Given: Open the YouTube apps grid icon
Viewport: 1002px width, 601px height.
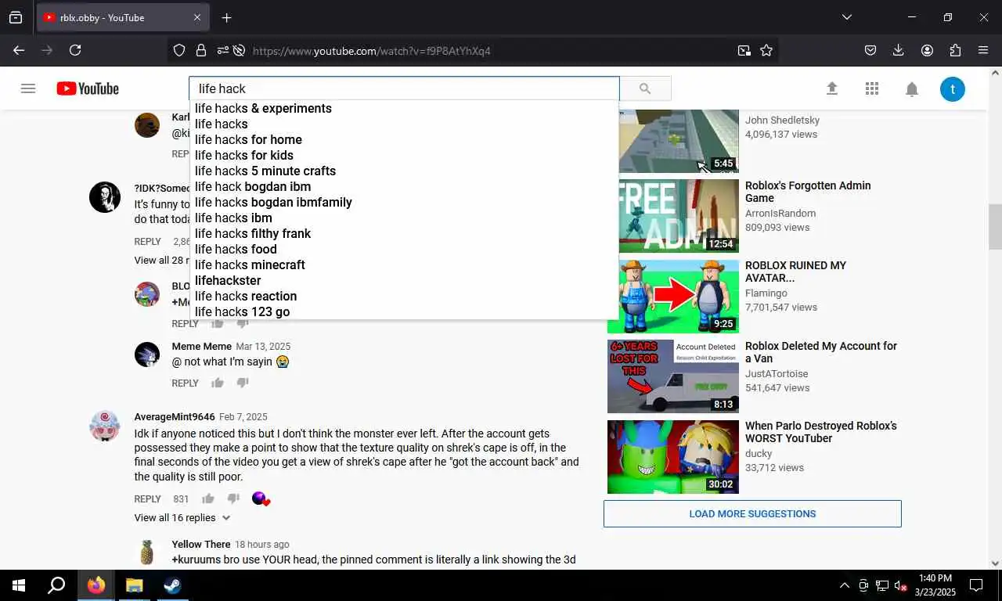Looking at the screenshot, I should pos(872,88).
